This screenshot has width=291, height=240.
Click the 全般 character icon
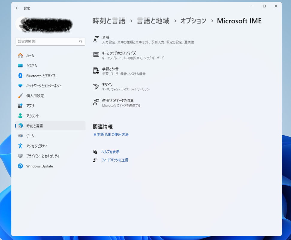pos(96,39)
